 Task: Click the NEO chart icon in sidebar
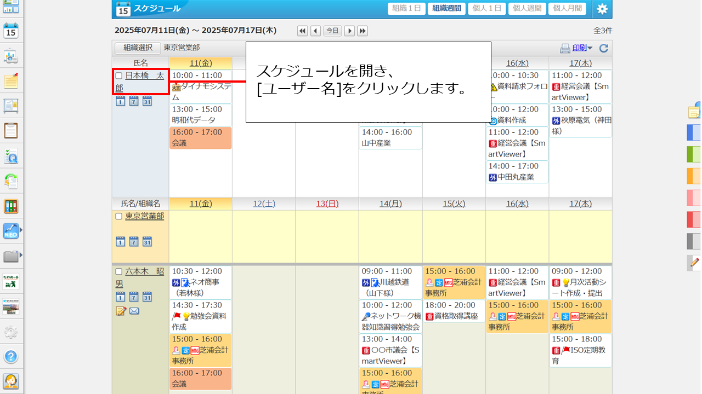coord(10,231)
